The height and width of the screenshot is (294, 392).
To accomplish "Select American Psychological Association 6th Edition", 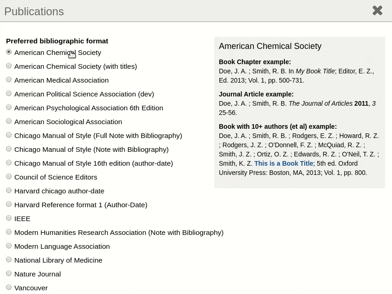I will point(9,107).
